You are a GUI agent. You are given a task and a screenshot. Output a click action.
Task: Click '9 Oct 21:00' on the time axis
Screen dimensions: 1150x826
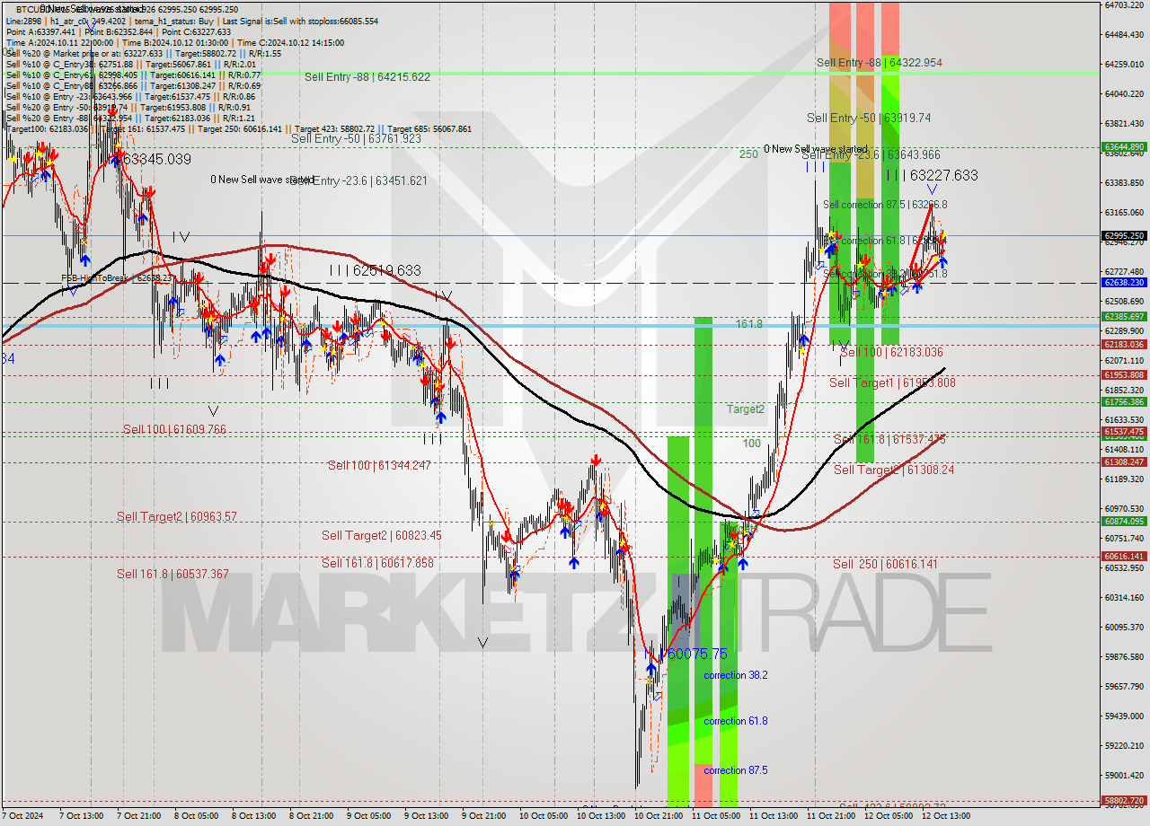(x=484, y=816)
